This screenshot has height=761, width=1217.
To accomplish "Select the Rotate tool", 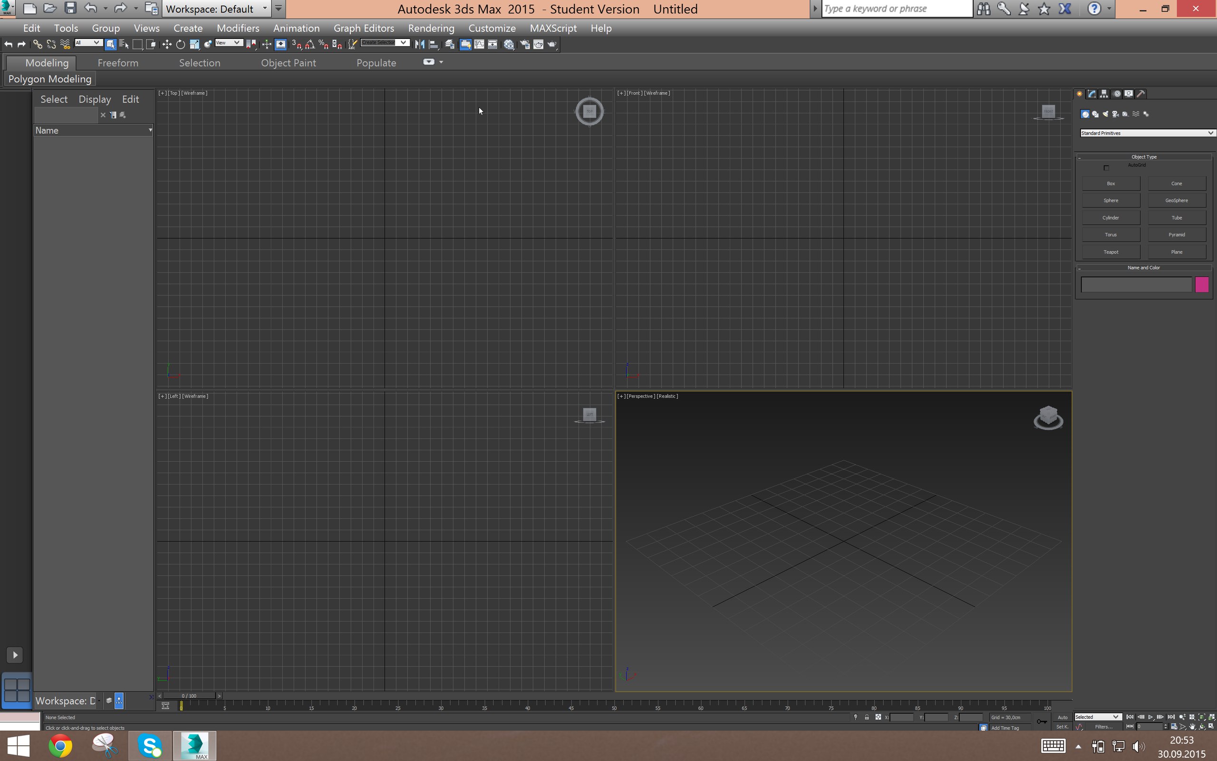I will tap(181, 44).
